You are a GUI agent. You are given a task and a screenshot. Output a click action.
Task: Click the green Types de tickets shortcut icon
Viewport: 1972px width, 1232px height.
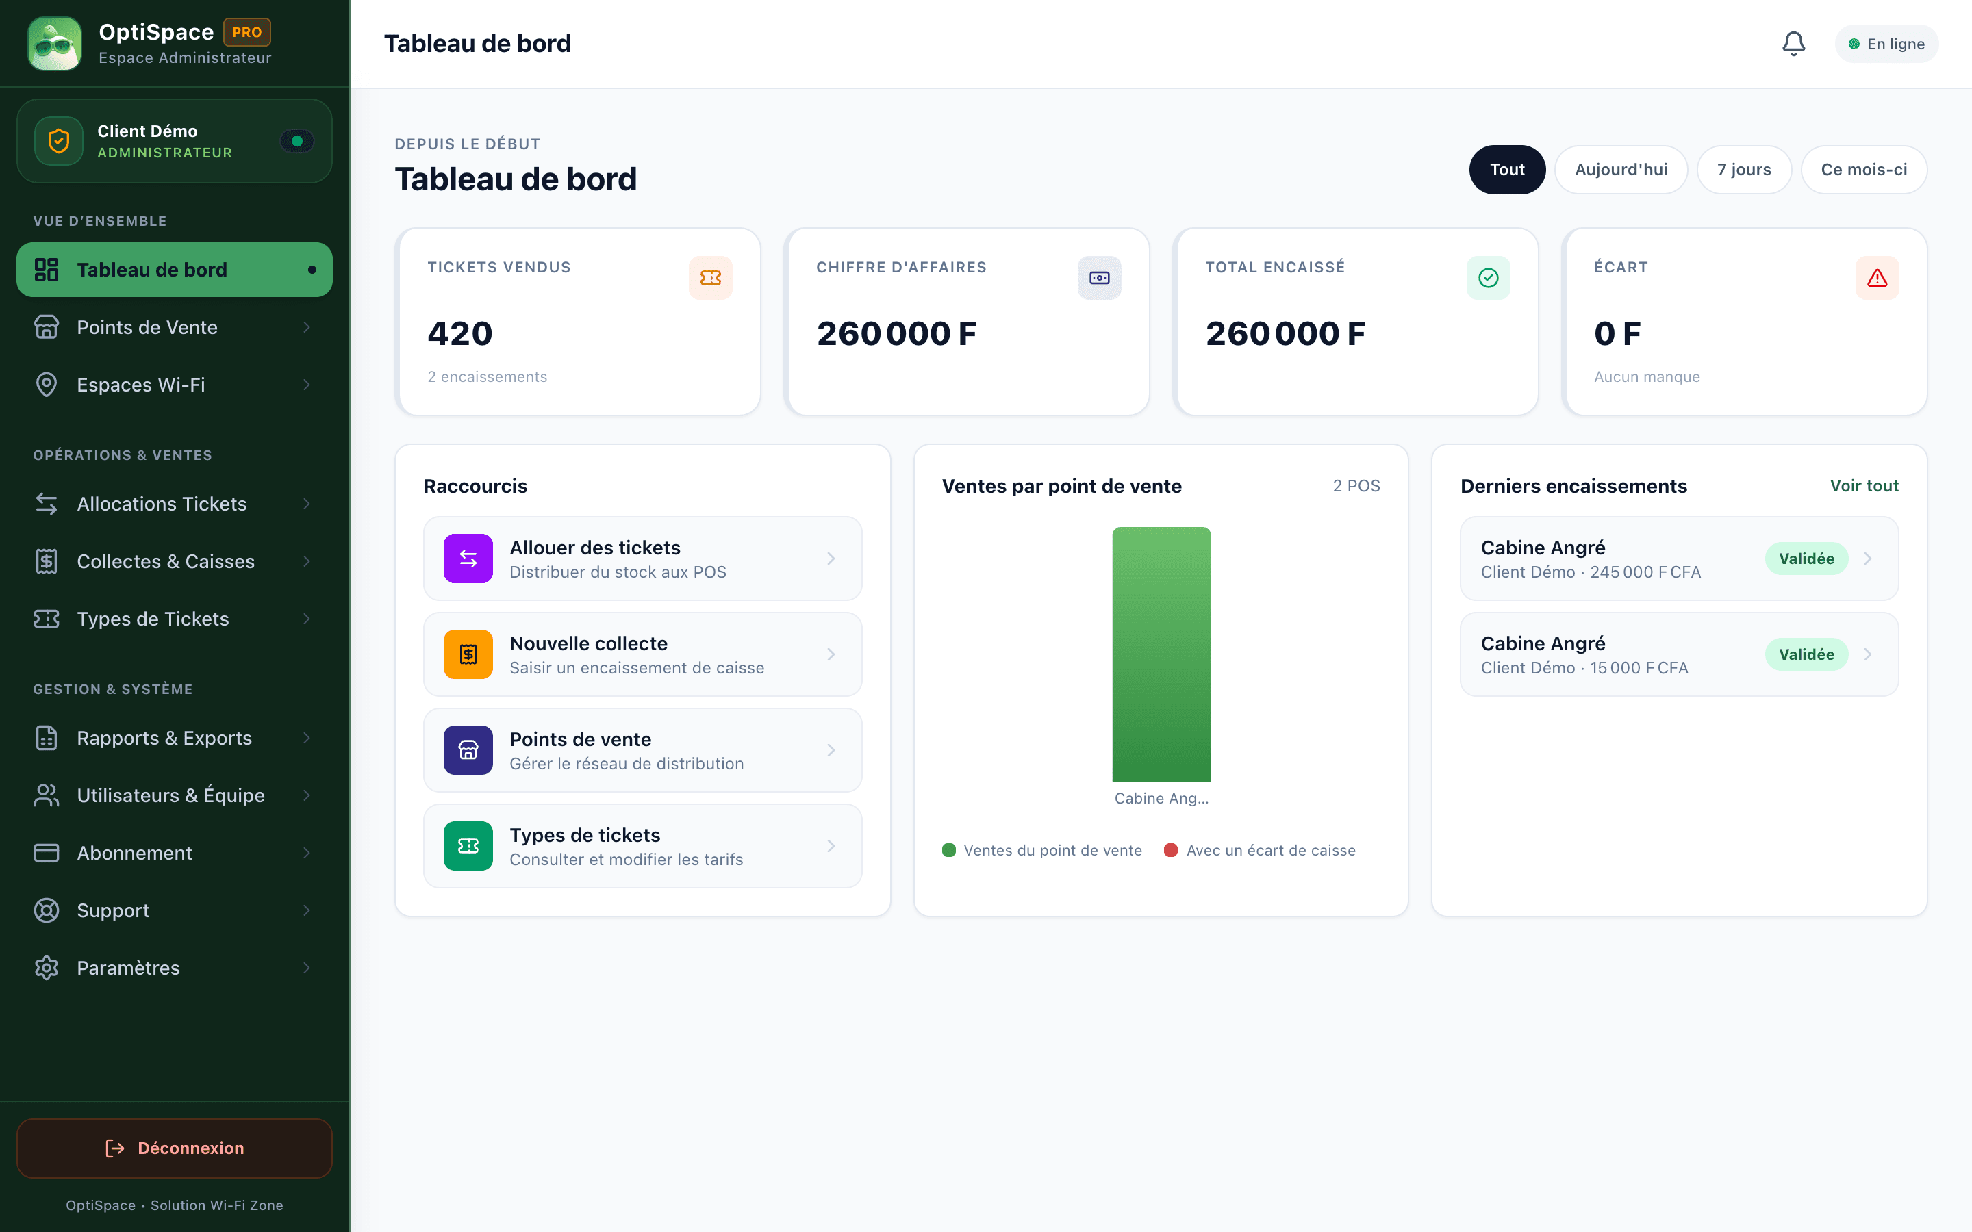pyautogui.click(x=468, y=846)
